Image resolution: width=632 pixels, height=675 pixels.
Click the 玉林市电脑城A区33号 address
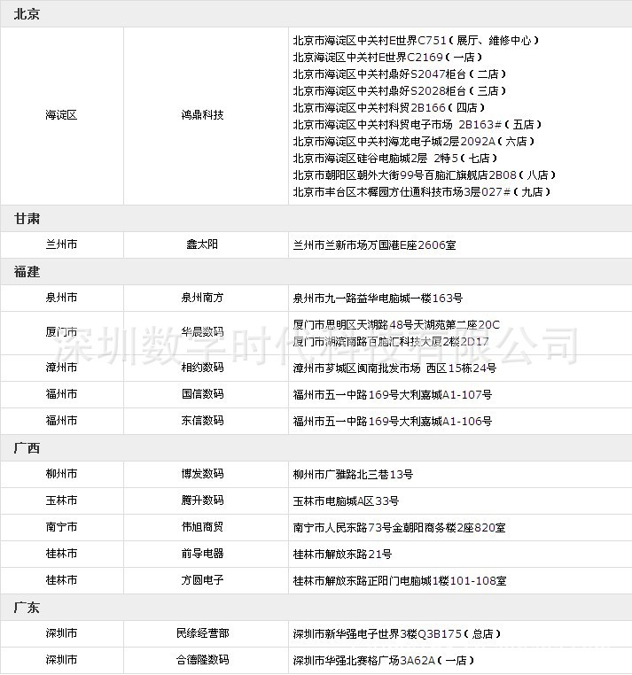(x=346, y=500)
